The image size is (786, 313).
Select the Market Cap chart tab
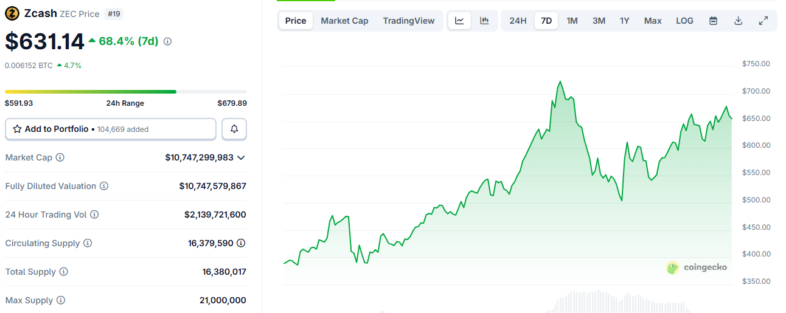(x=344, y=21)
